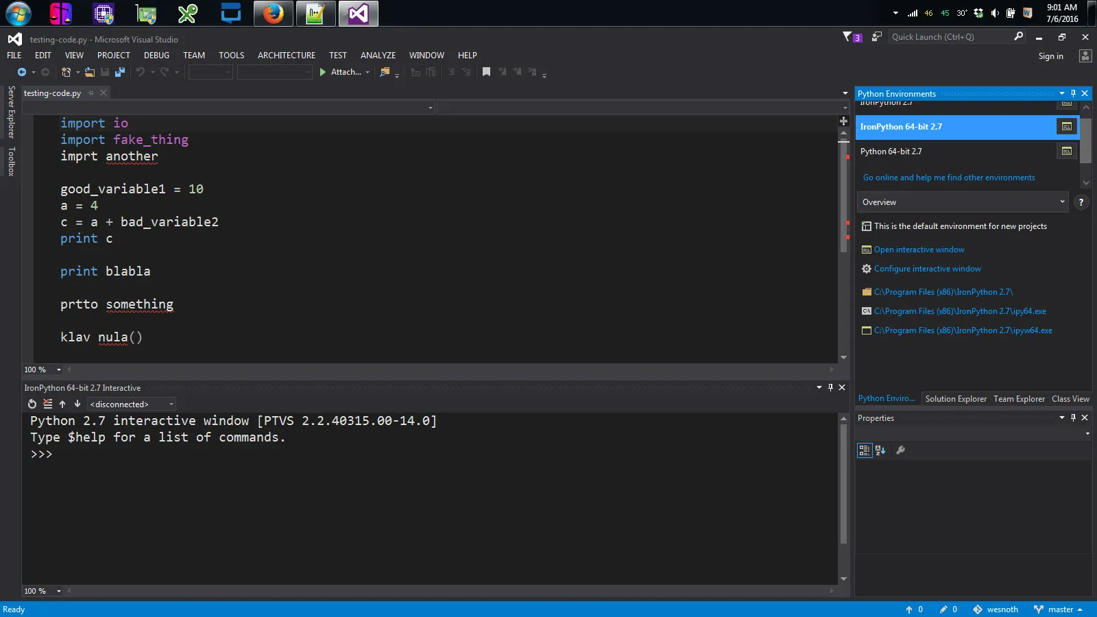Click the Open File folder icon

pos(90,72)
